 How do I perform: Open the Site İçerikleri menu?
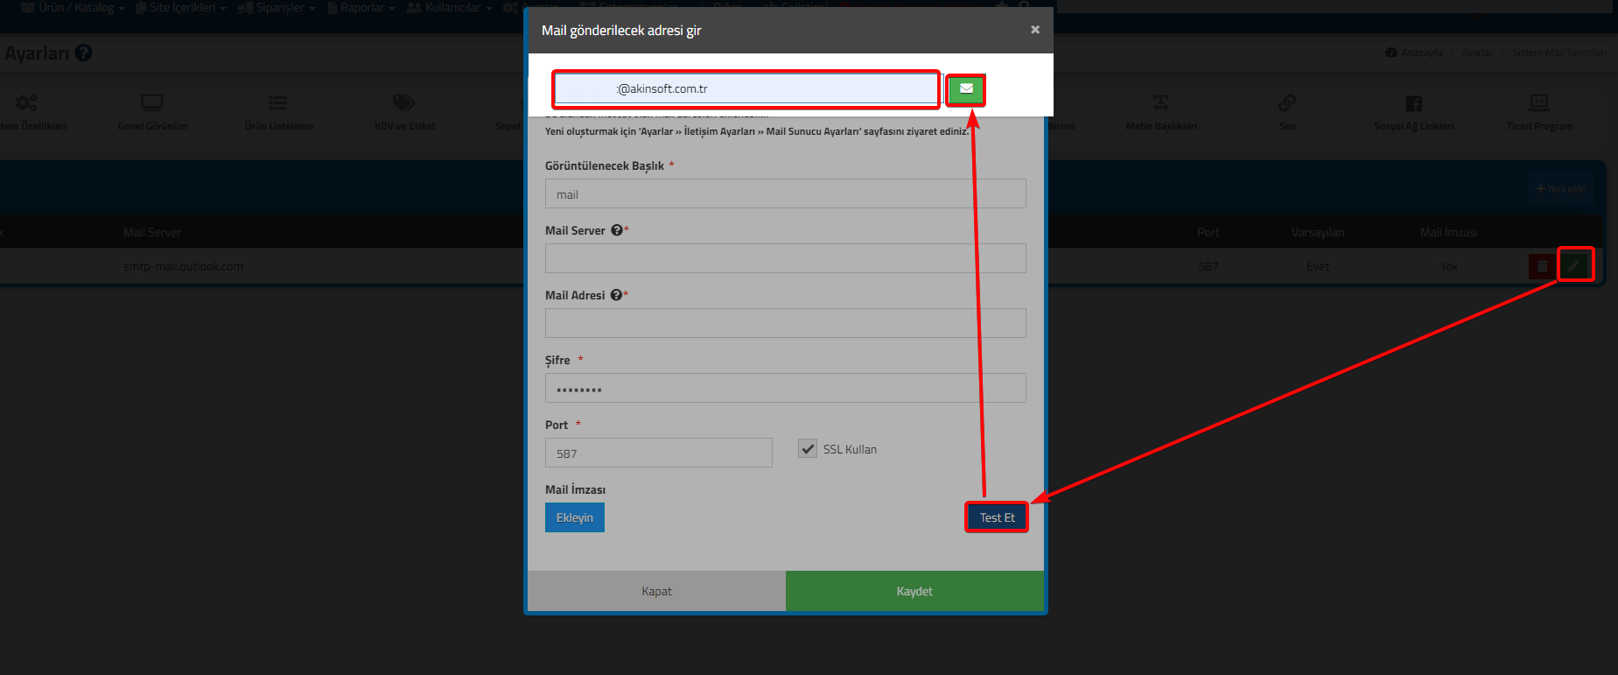tap(181, 8)
